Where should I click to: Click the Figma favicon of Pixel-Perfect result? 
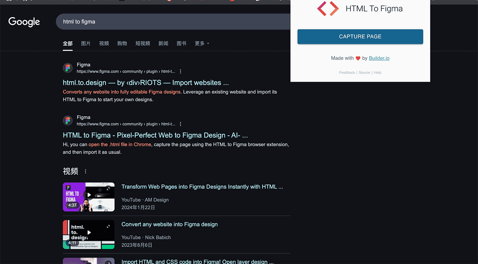pos(68,120)
